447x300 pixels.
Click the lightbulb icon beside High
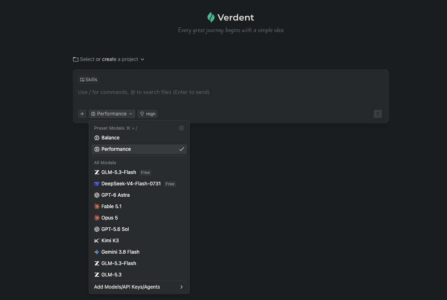142,114
